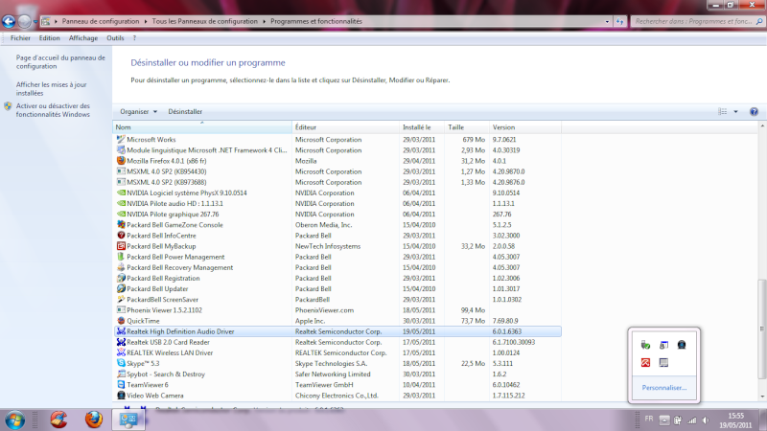Click the Skype 5.3 program icon

pos(121,363)
